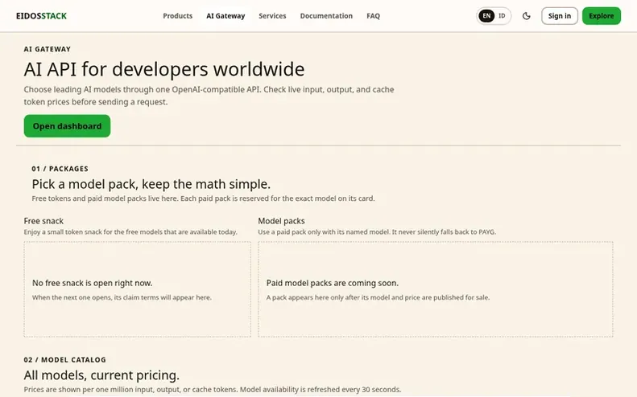This screenshot has width=637, height=397.
Task: Click 'All models, current pricing.' heading
Action: (x=101, y=375)
